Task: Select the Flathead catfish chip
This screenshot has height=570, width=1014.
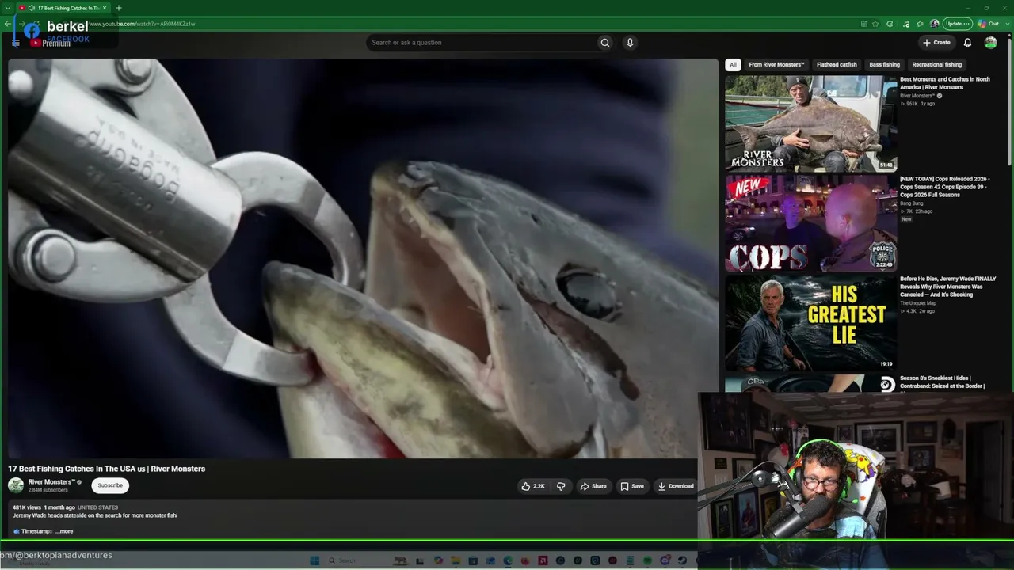Action: point(837,65)
